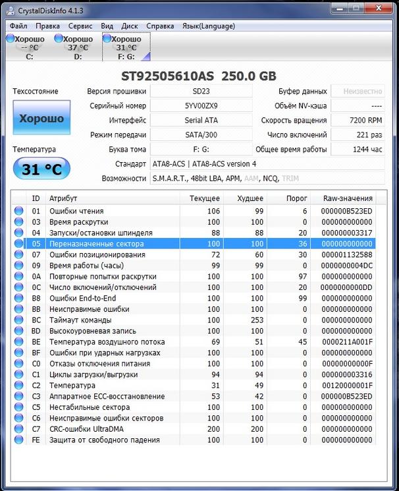Image resolution: width=399 pixels, height=491 pixels.
Task: Click status icon for Ошибки при ударных нагрузках row
Action: click(x=19, y=353)
